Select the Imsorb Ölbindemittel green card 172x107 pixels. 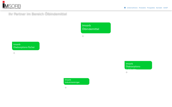point(96,28)
